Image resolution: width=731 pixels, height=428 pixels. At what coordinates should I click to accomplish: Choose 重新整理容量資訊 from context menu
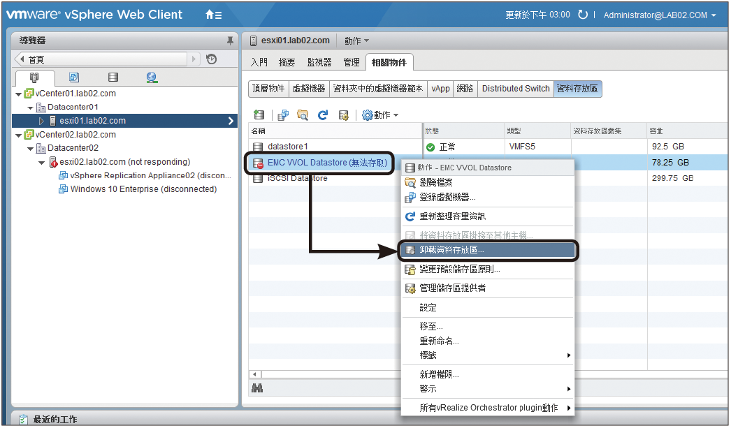coord(488,216)
